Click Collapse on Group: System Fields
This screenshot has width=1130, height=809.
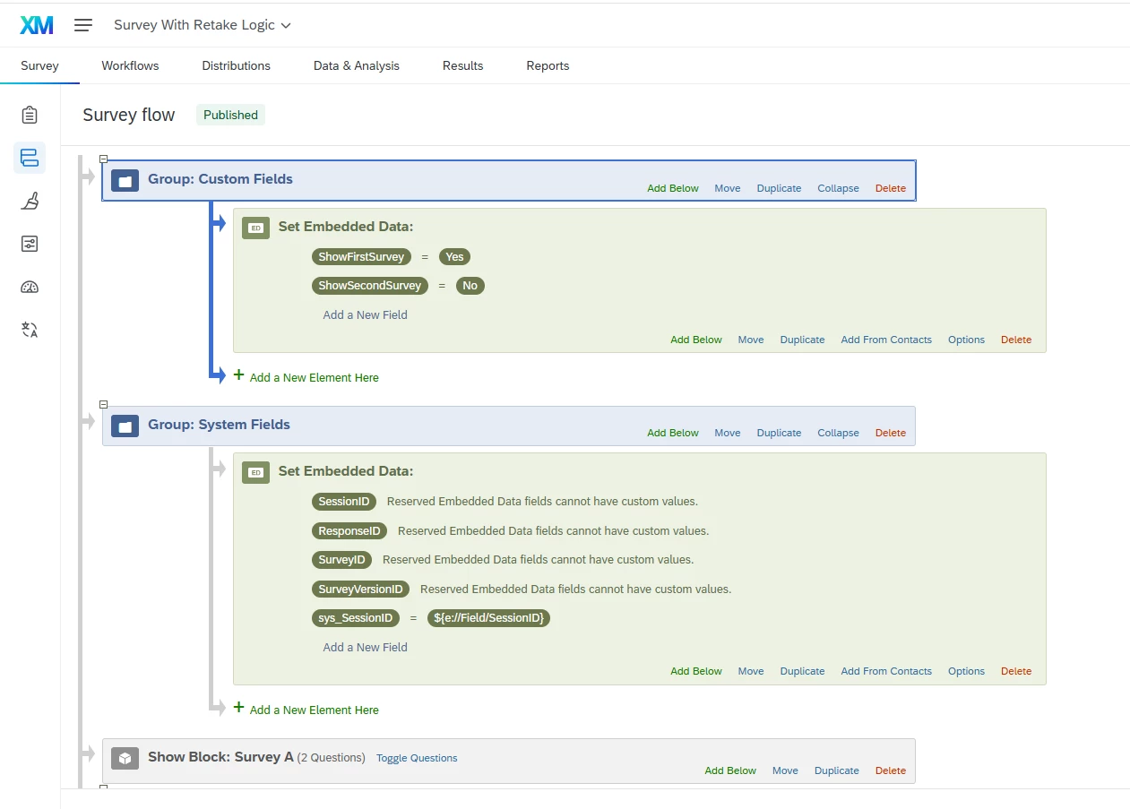[838, 433]
